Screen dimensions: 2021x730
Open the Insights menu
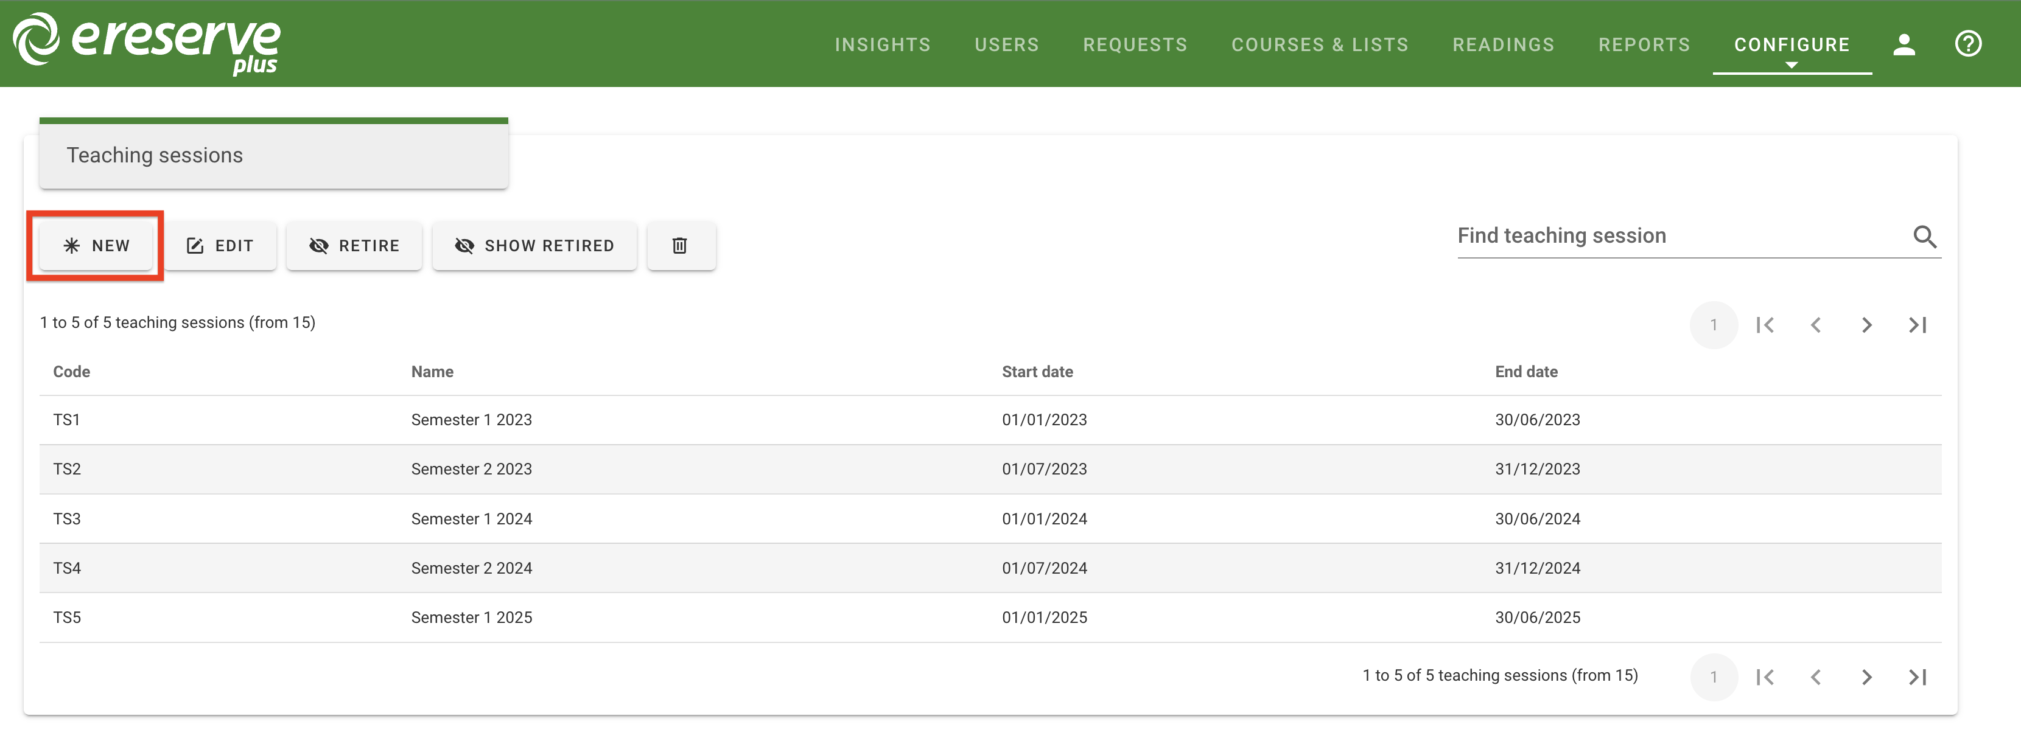(x=882, y=44)
